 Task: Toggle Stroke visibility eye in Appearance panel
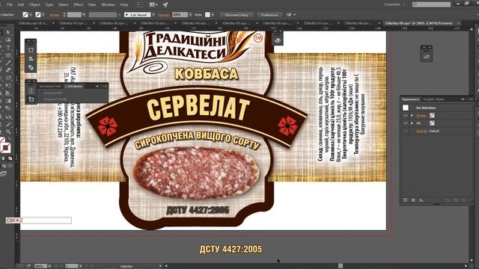(406, 116)
